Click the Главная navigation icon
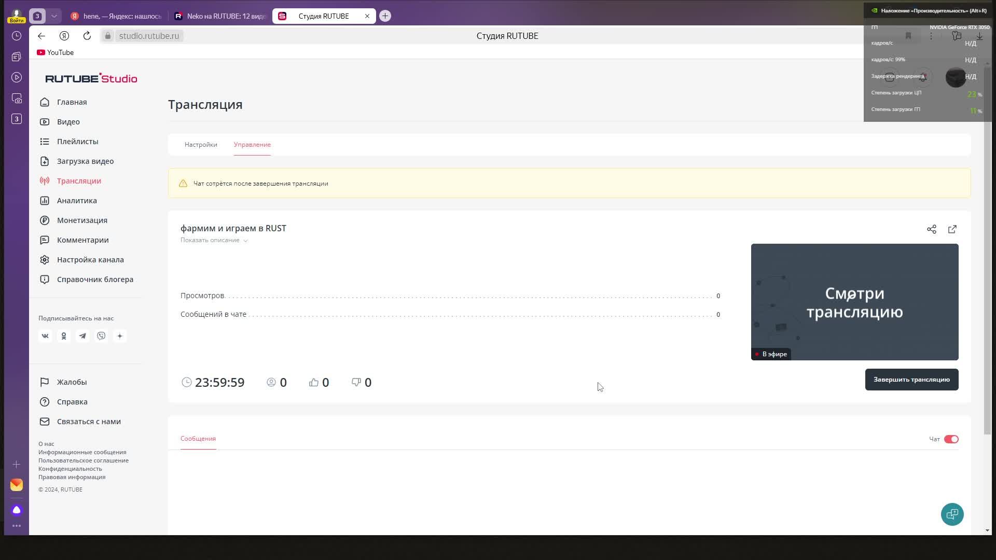The height and width of the screenshot is (560, 996). point(45,101)
